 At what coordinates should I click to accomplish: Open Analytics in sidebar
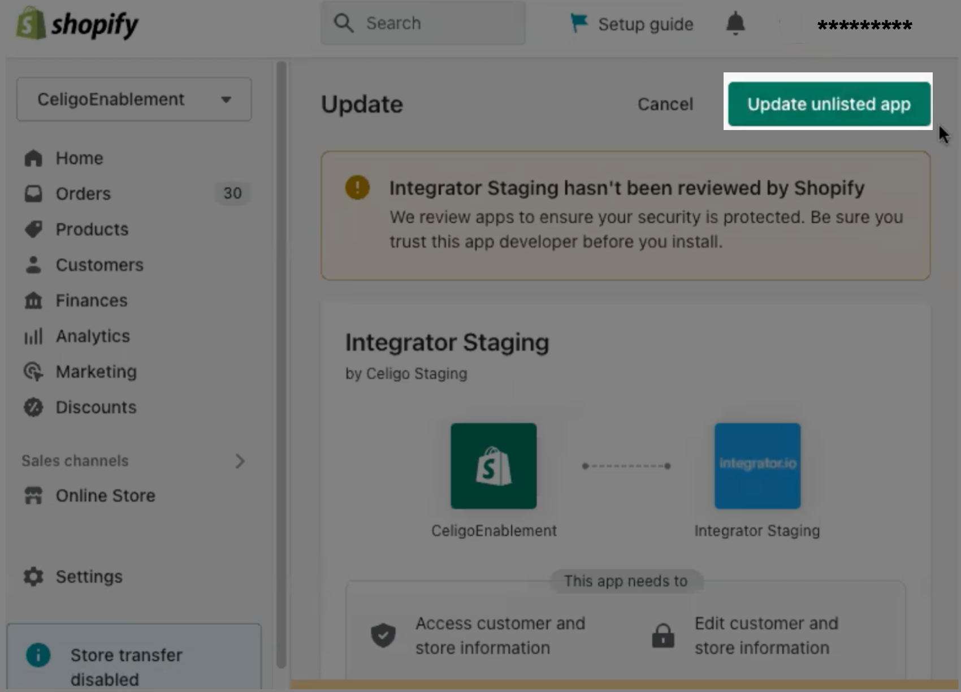pyautogui.click(x=93, y=336)
